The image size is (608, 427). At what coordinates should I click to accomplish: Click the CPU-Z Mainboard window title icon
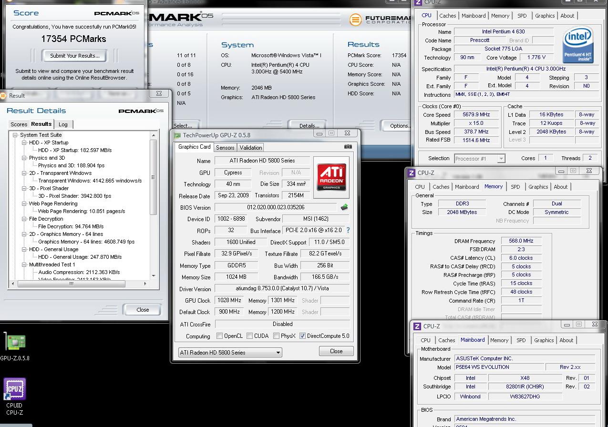click(x=417, y=326)
